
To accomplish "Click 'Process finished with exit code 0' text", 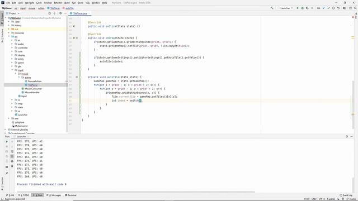I will [x=42, y=184].
